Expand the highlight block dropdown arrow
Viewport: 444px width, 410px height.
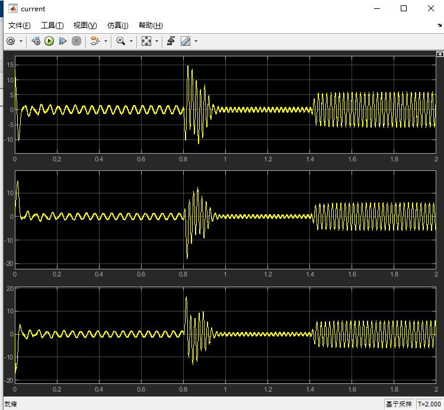point(106,41)
